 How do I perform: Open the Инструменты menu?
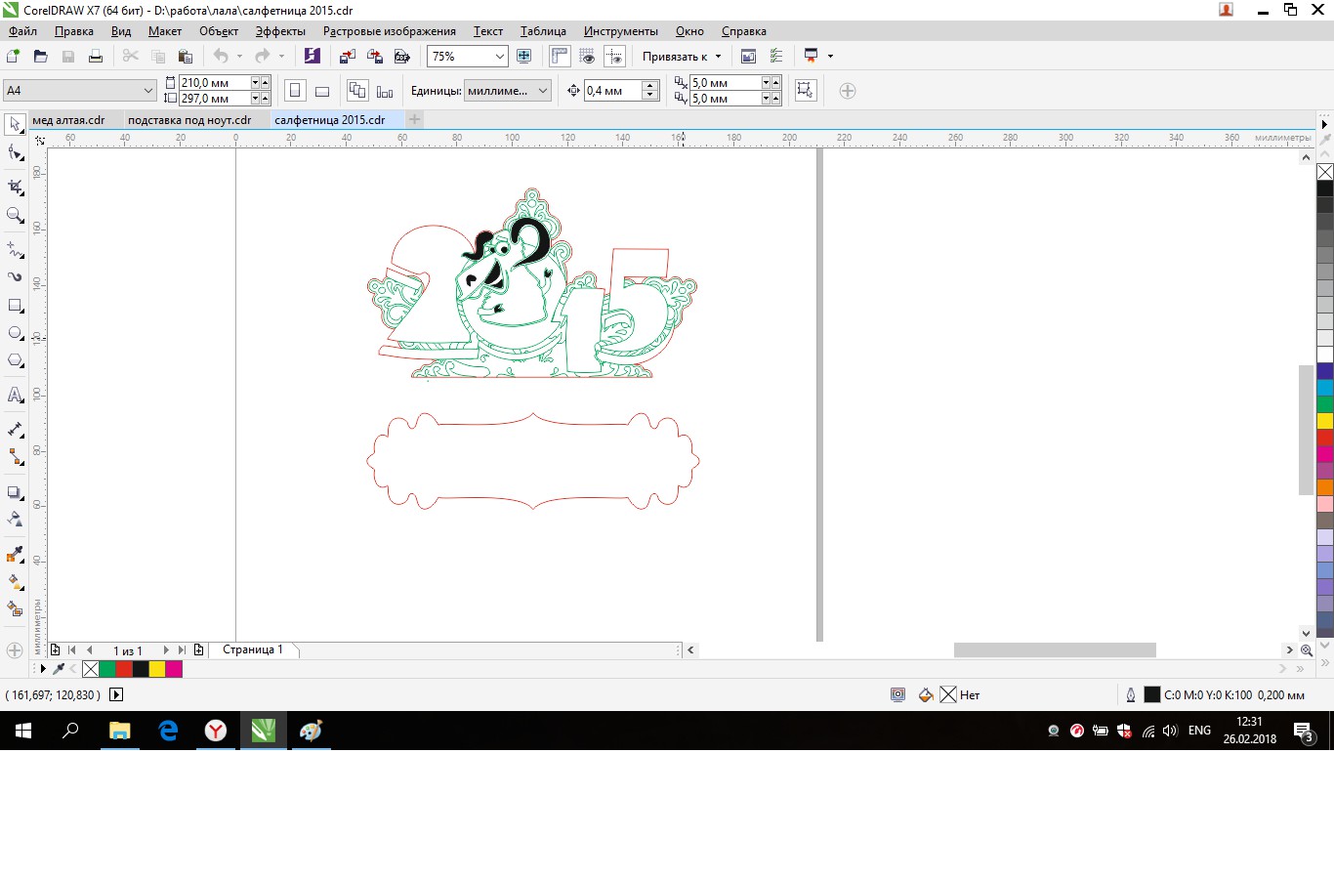pos(621,31)
